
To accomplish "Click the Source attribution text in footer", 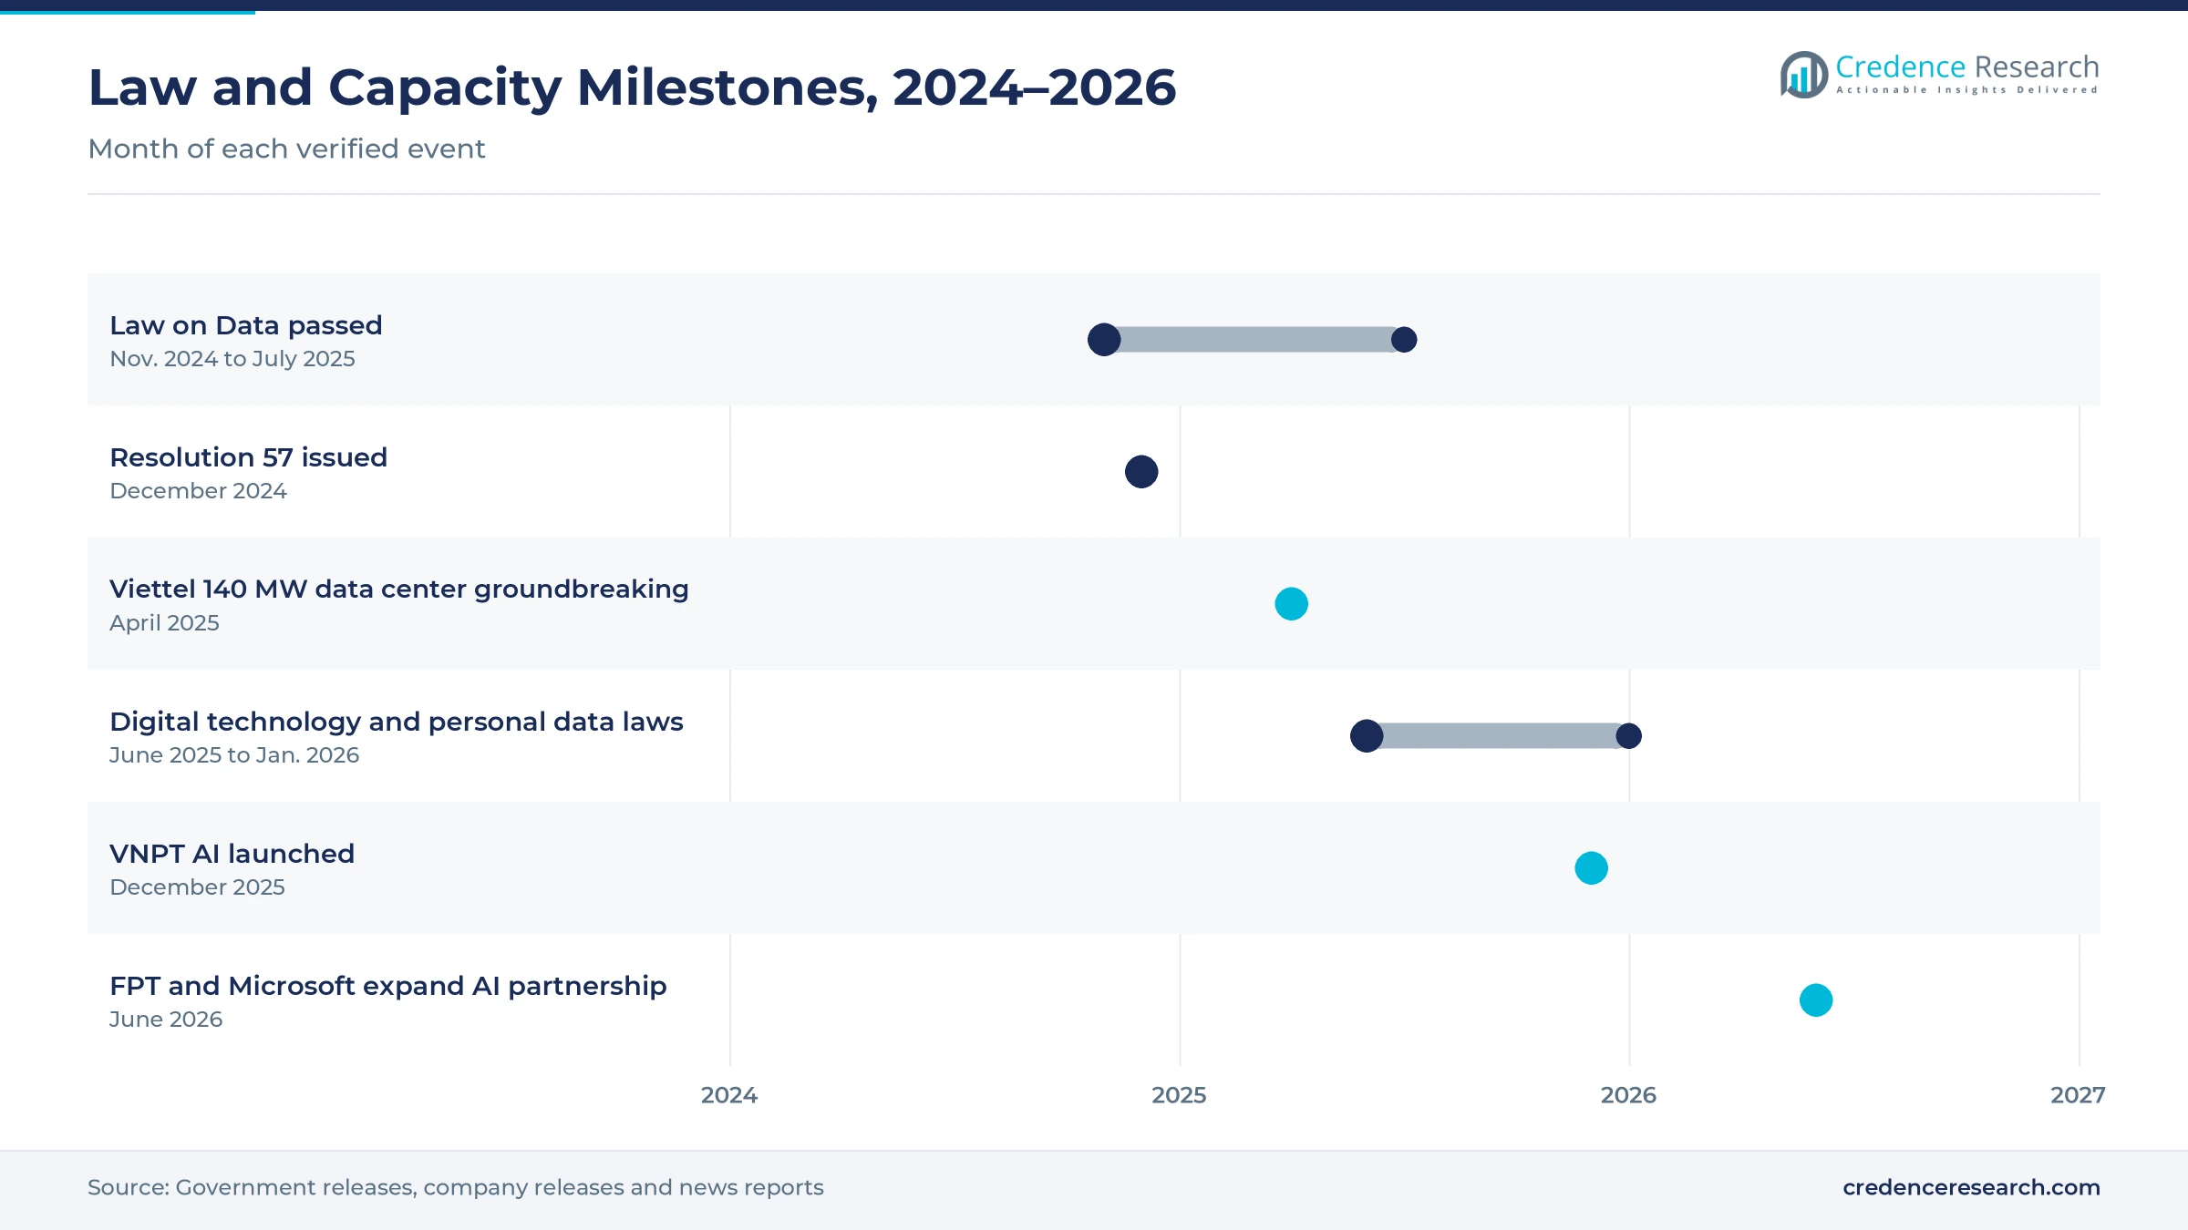I will 456,1187.
